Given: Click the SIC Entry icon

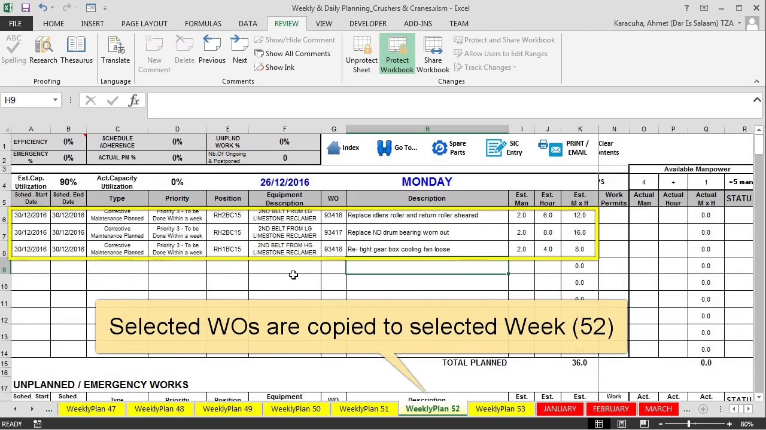Looking at the screenshot, I should (496, 148).
